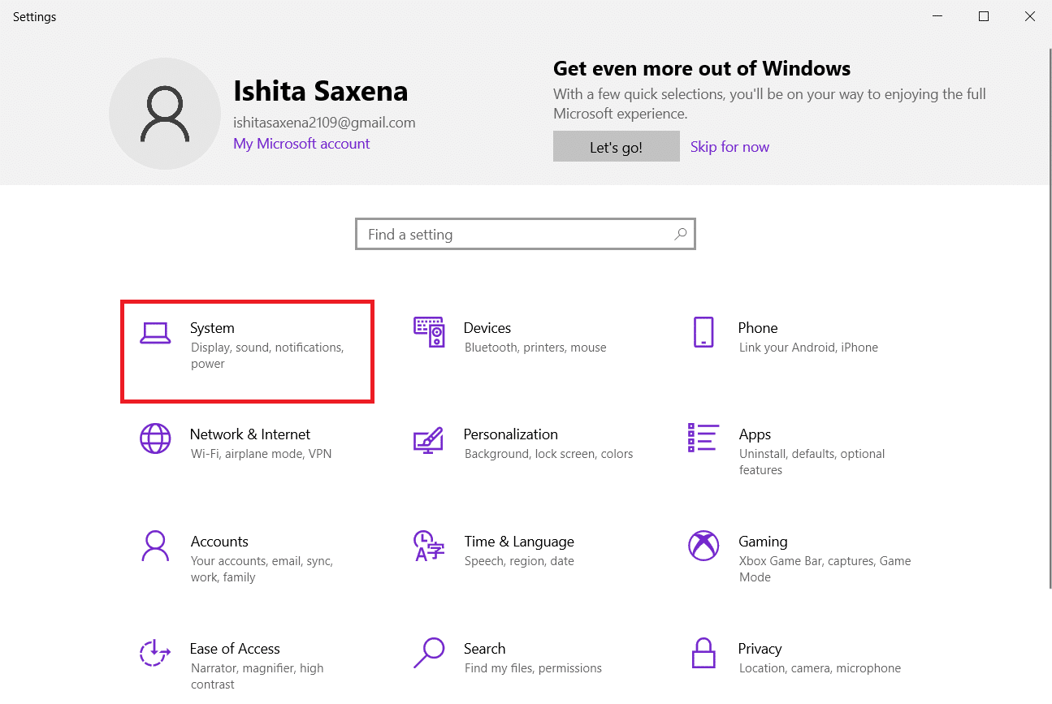Click the Personalization paintbrush icon

coord(428,439)
